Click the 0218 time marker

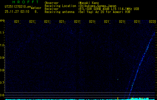tap(122, 21)
